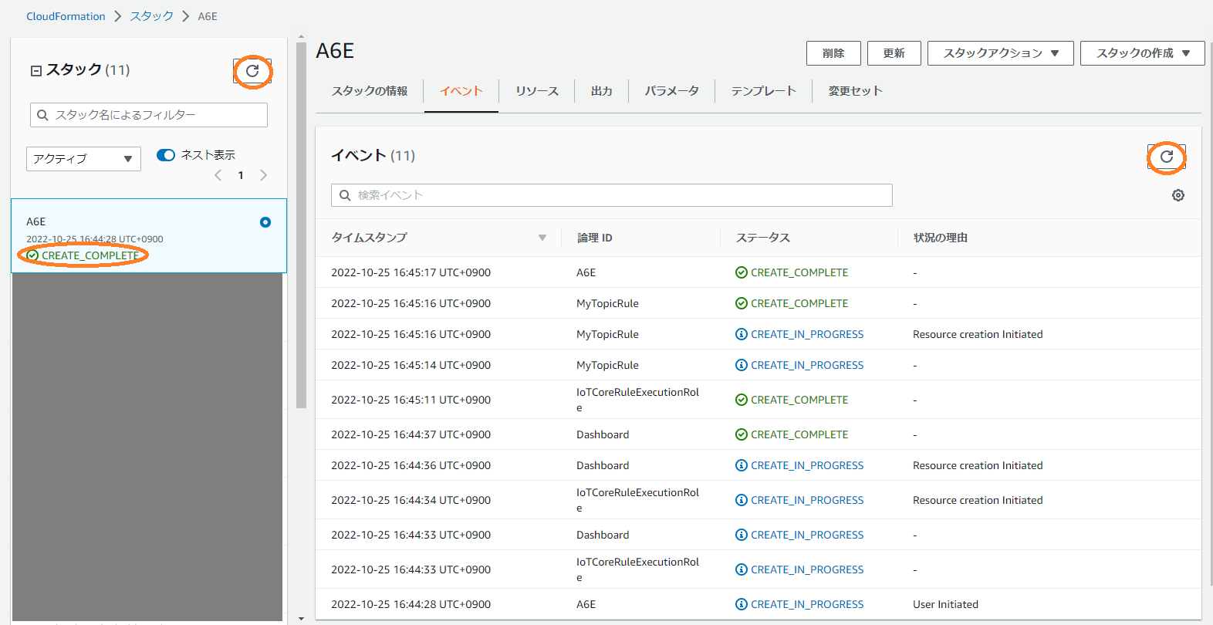Go to next page of stacks
Viewport: 1213px width, 625px height.
(x=264, y=175)
